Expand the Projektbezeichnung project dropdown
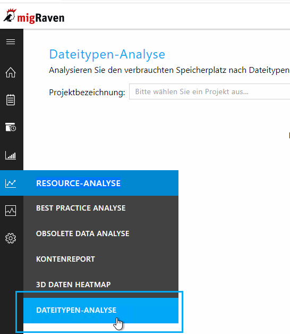The image size is (290, 334). (209, 91)
